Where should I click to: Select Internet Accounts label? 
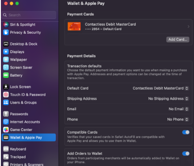pos(25,122)
